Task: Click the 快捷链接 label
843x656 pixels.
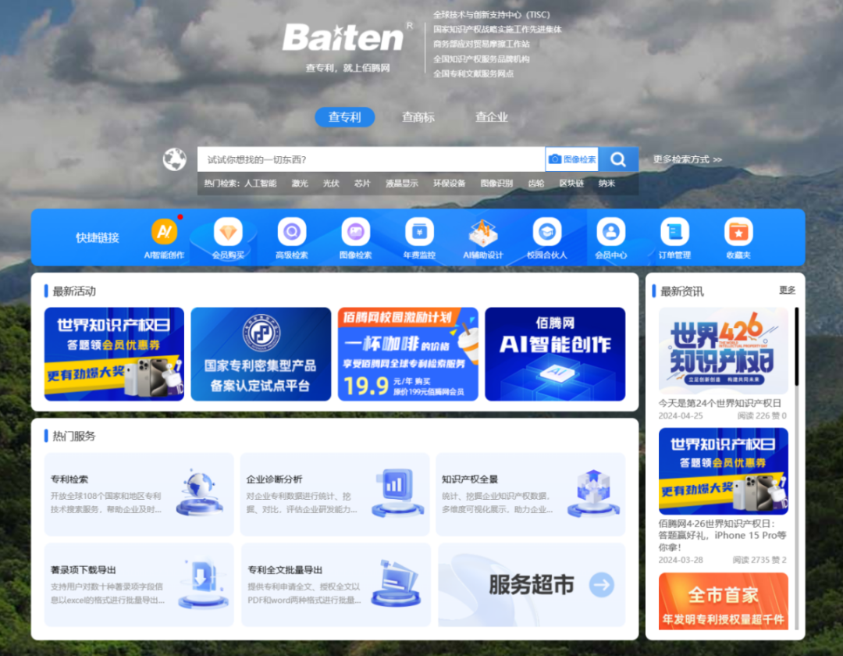Action: point(98,237)
